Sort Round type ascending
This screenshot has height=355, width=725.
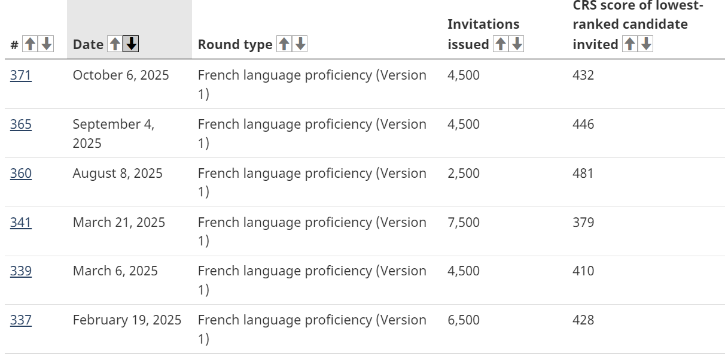tap(284, 44)
